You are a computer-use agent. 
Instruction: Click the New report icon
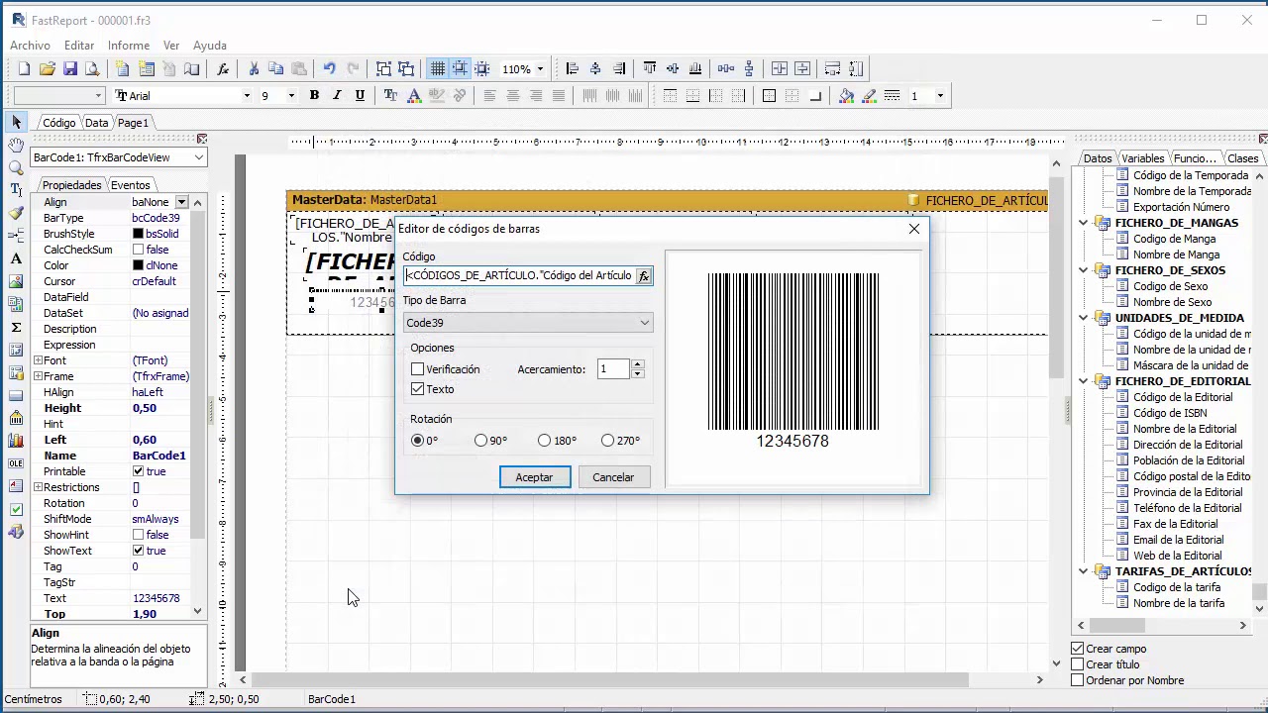[24, 68]
